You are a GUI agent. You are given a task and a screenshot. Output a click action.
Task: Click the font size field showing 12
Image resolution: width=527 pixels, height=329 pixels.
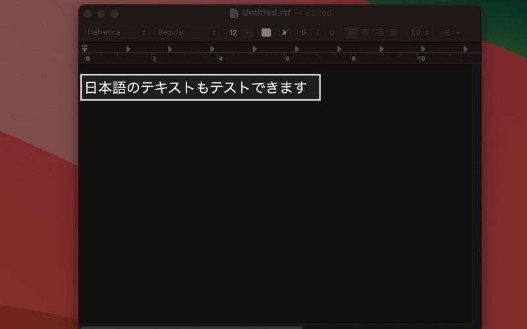tap(234, 32)
